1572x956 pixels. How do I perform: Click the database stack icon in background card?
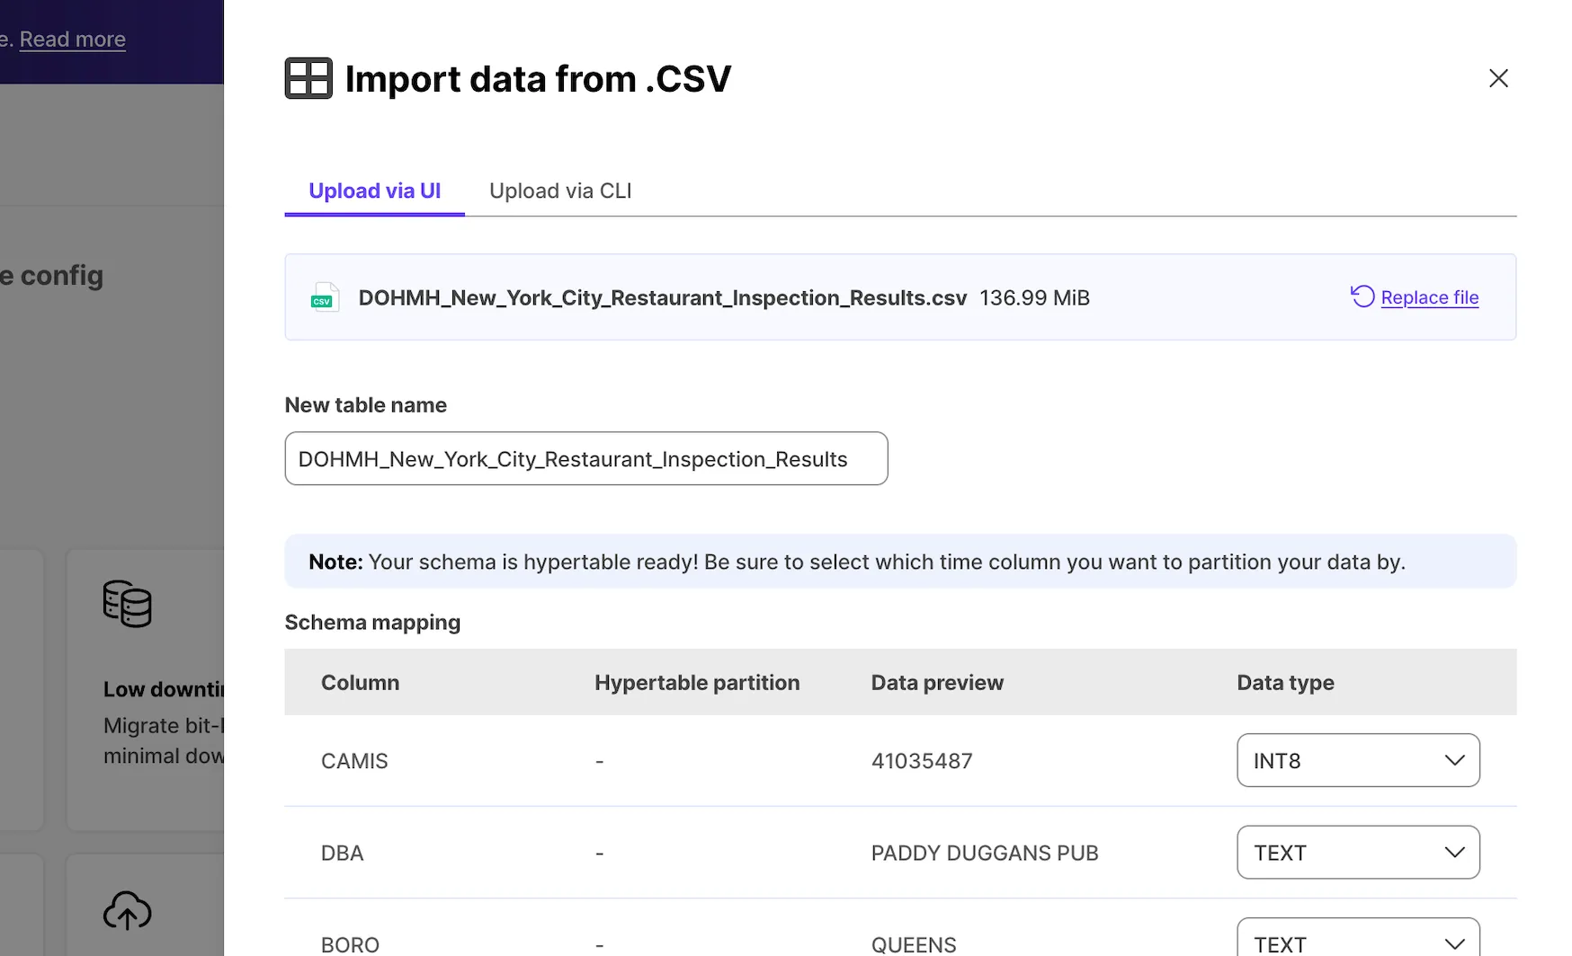(128, 603)
